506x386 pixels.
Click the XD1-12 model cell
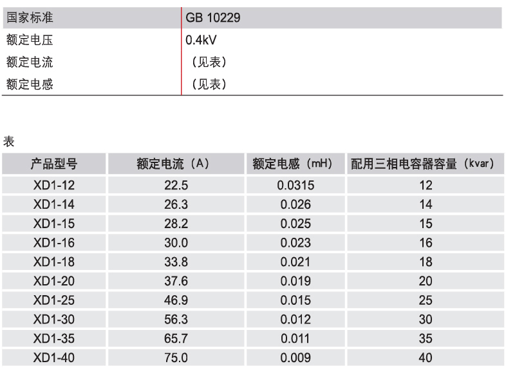coord(54,186)
